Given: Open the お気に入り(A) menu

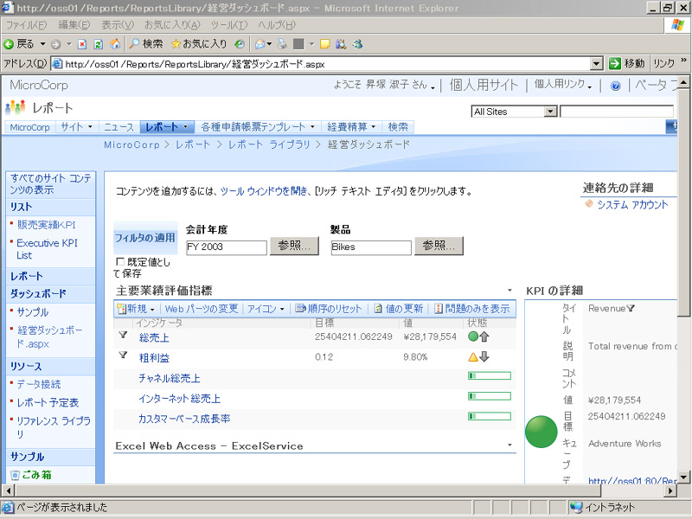Looking at the screenshot, I should coord(172,25).
